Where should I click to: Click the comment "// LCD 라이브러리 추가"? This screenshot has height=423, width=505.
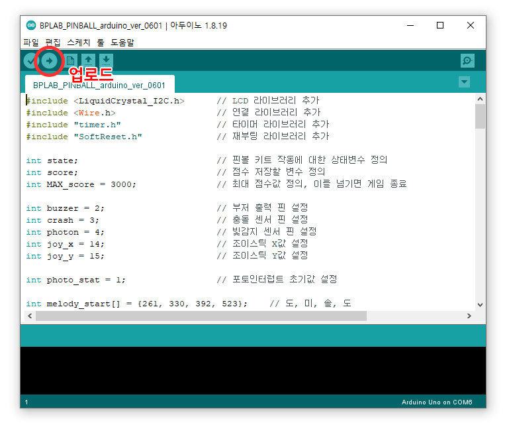[x=268, y=101]
